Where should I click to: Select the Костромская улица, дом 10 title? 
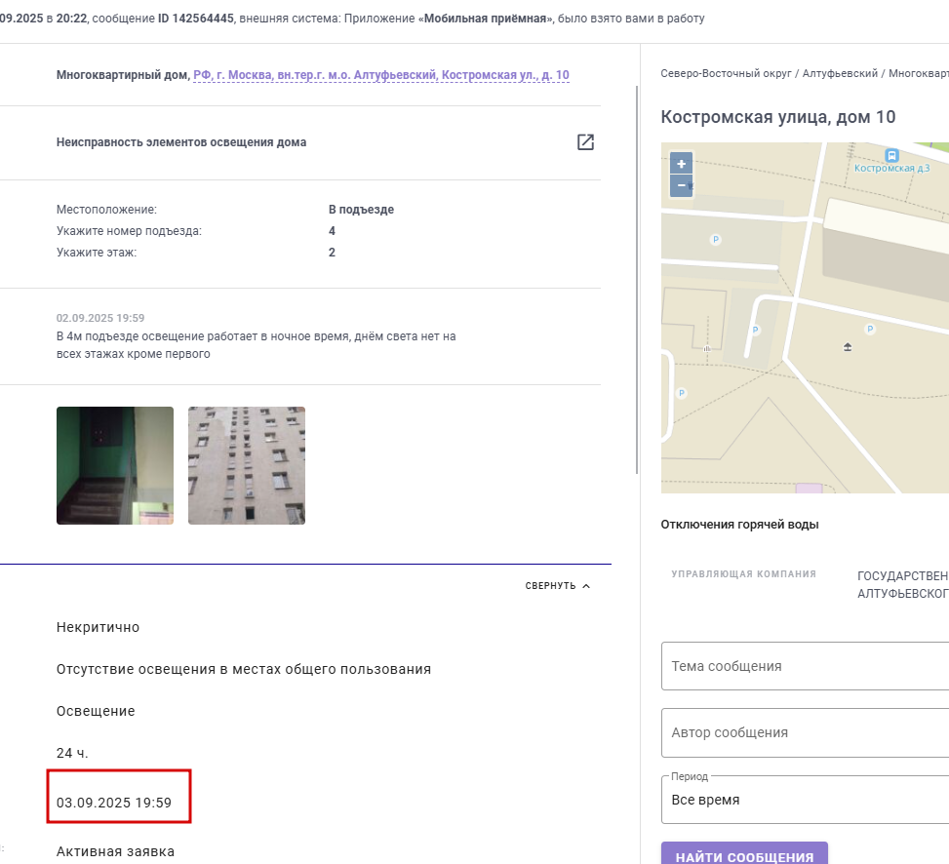click(x=778, y=117)
